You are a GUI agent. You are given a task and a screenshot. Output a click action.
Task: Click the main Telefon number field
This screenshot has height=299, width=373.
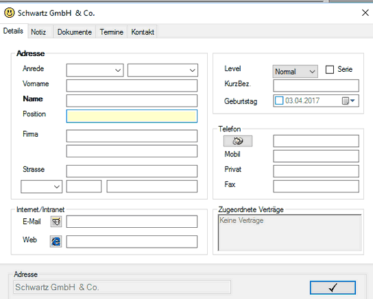coord(316,141)
